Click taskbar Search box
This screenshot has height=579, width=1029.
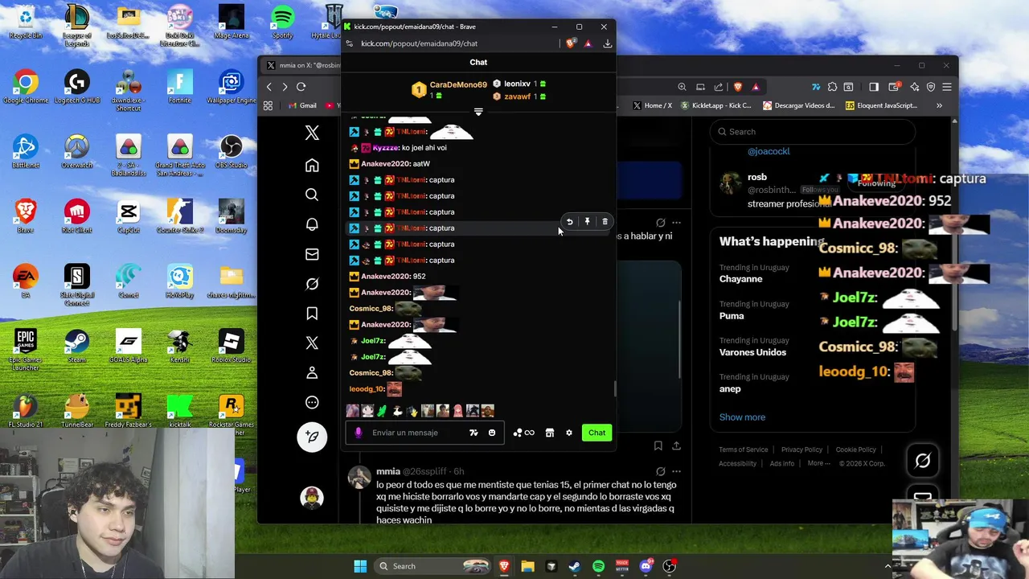point(433,566)
